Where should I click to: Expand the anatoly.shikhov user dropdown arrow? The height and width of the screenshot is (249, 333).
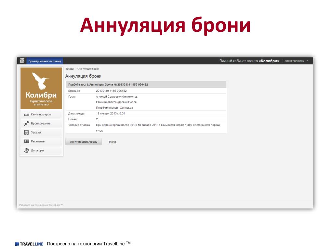[307, 61]
